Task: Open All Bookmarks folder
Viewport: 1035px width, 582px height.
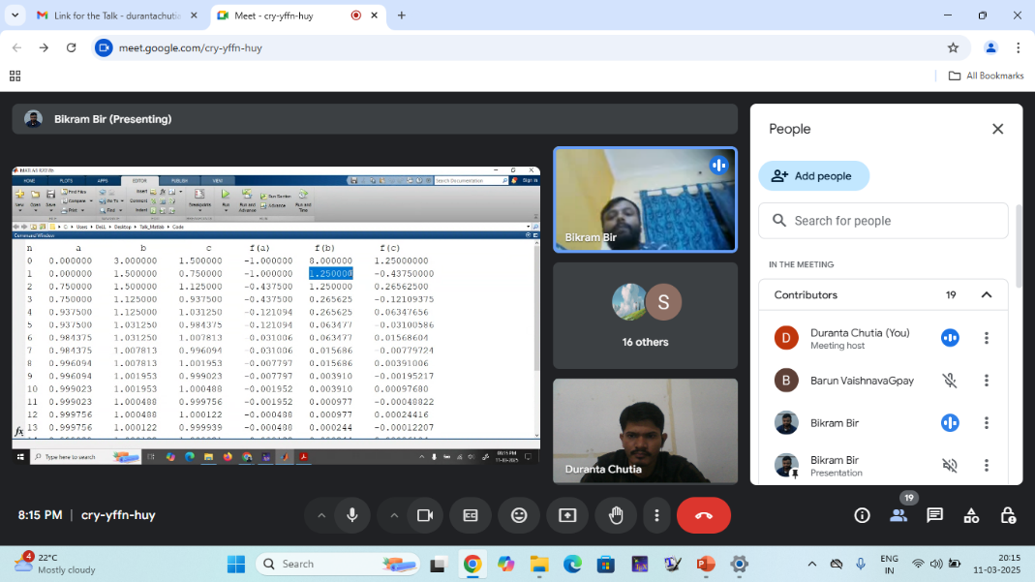Action: click(x=986, y=76)
